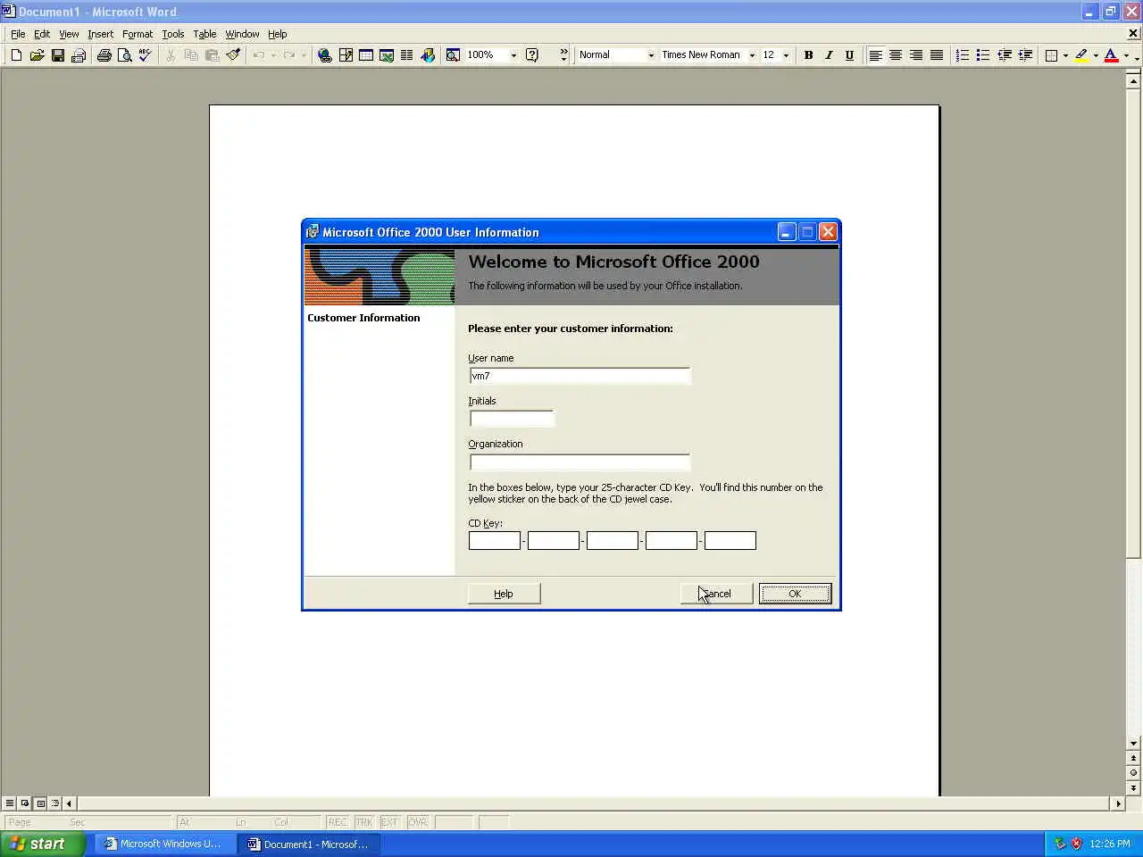Screen dimensions: 1143x857
Task: Open the Insert menu
Action: tap(100, 34)
